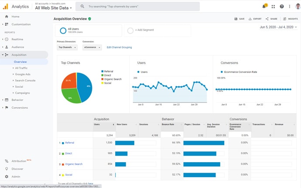Open Admin gear in sidebar
Viewport: 301px width, 188px height.
point(7,177)
